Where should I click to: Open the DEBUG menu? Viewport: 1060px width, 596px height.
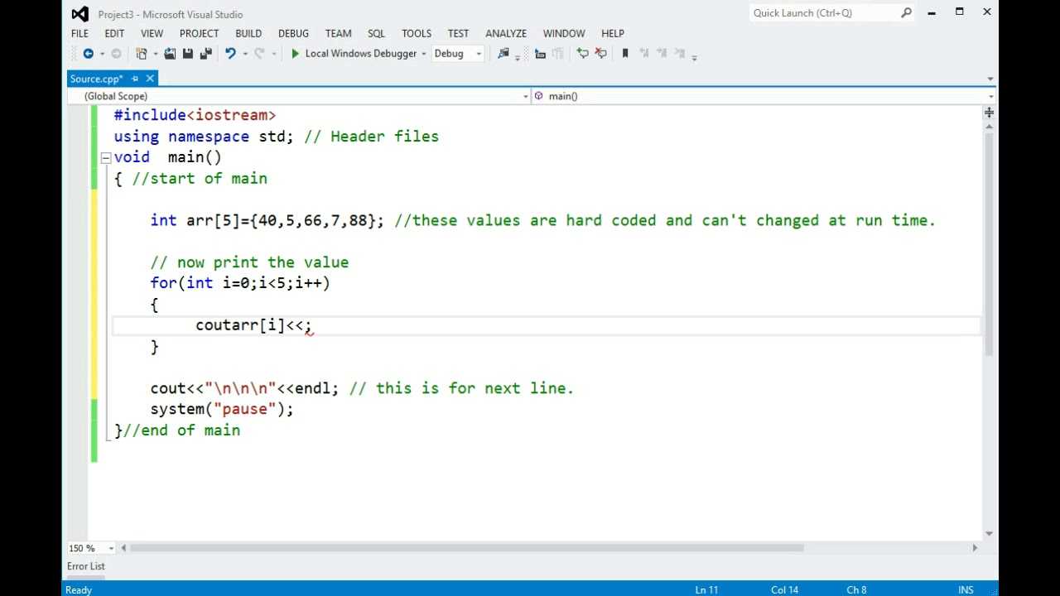tap(293, 33)
